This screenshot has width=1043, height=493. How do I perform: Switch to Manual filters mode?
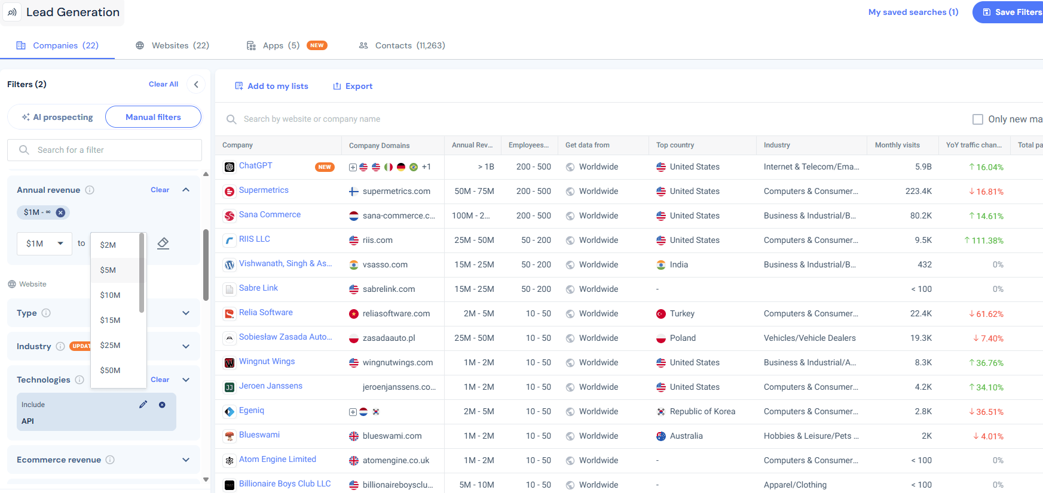pos(153,117)
